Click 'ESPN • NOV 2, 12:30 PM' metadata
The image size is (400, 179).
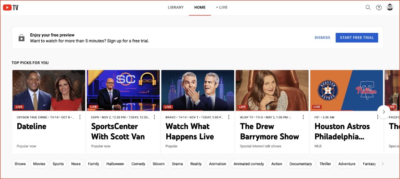(x=120, y=117)
